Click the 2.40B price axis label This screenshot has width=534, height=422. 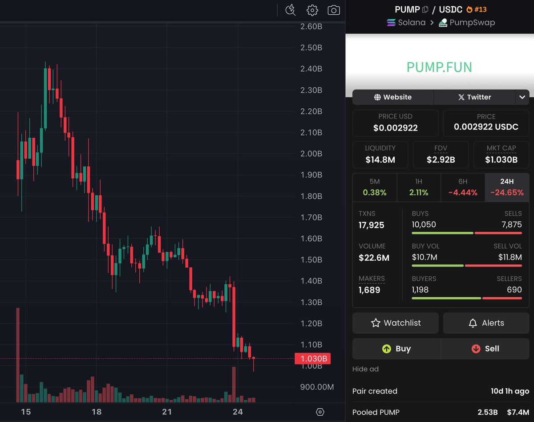pos(311,69)
